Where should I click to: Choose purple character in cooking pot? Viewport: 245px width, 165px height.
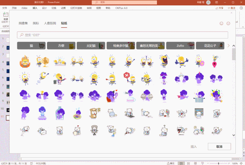tap(199, 96)
